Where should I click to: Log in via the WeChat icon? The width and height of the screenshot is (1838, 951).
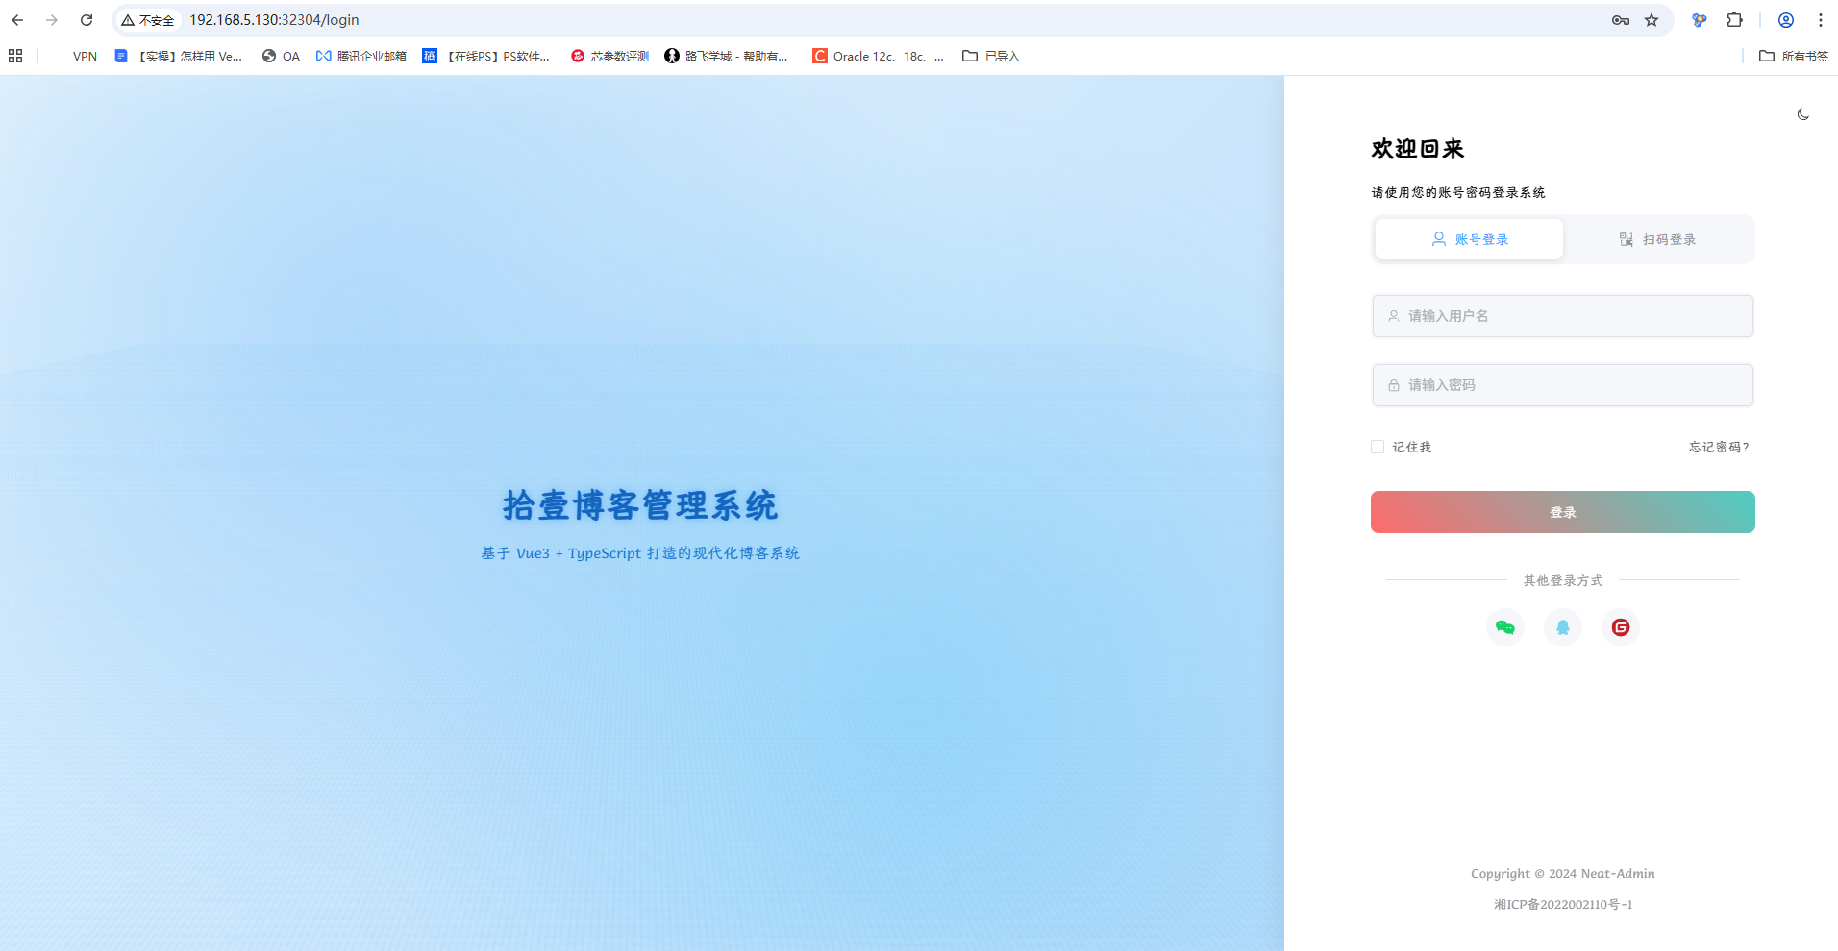point(1504,626)
